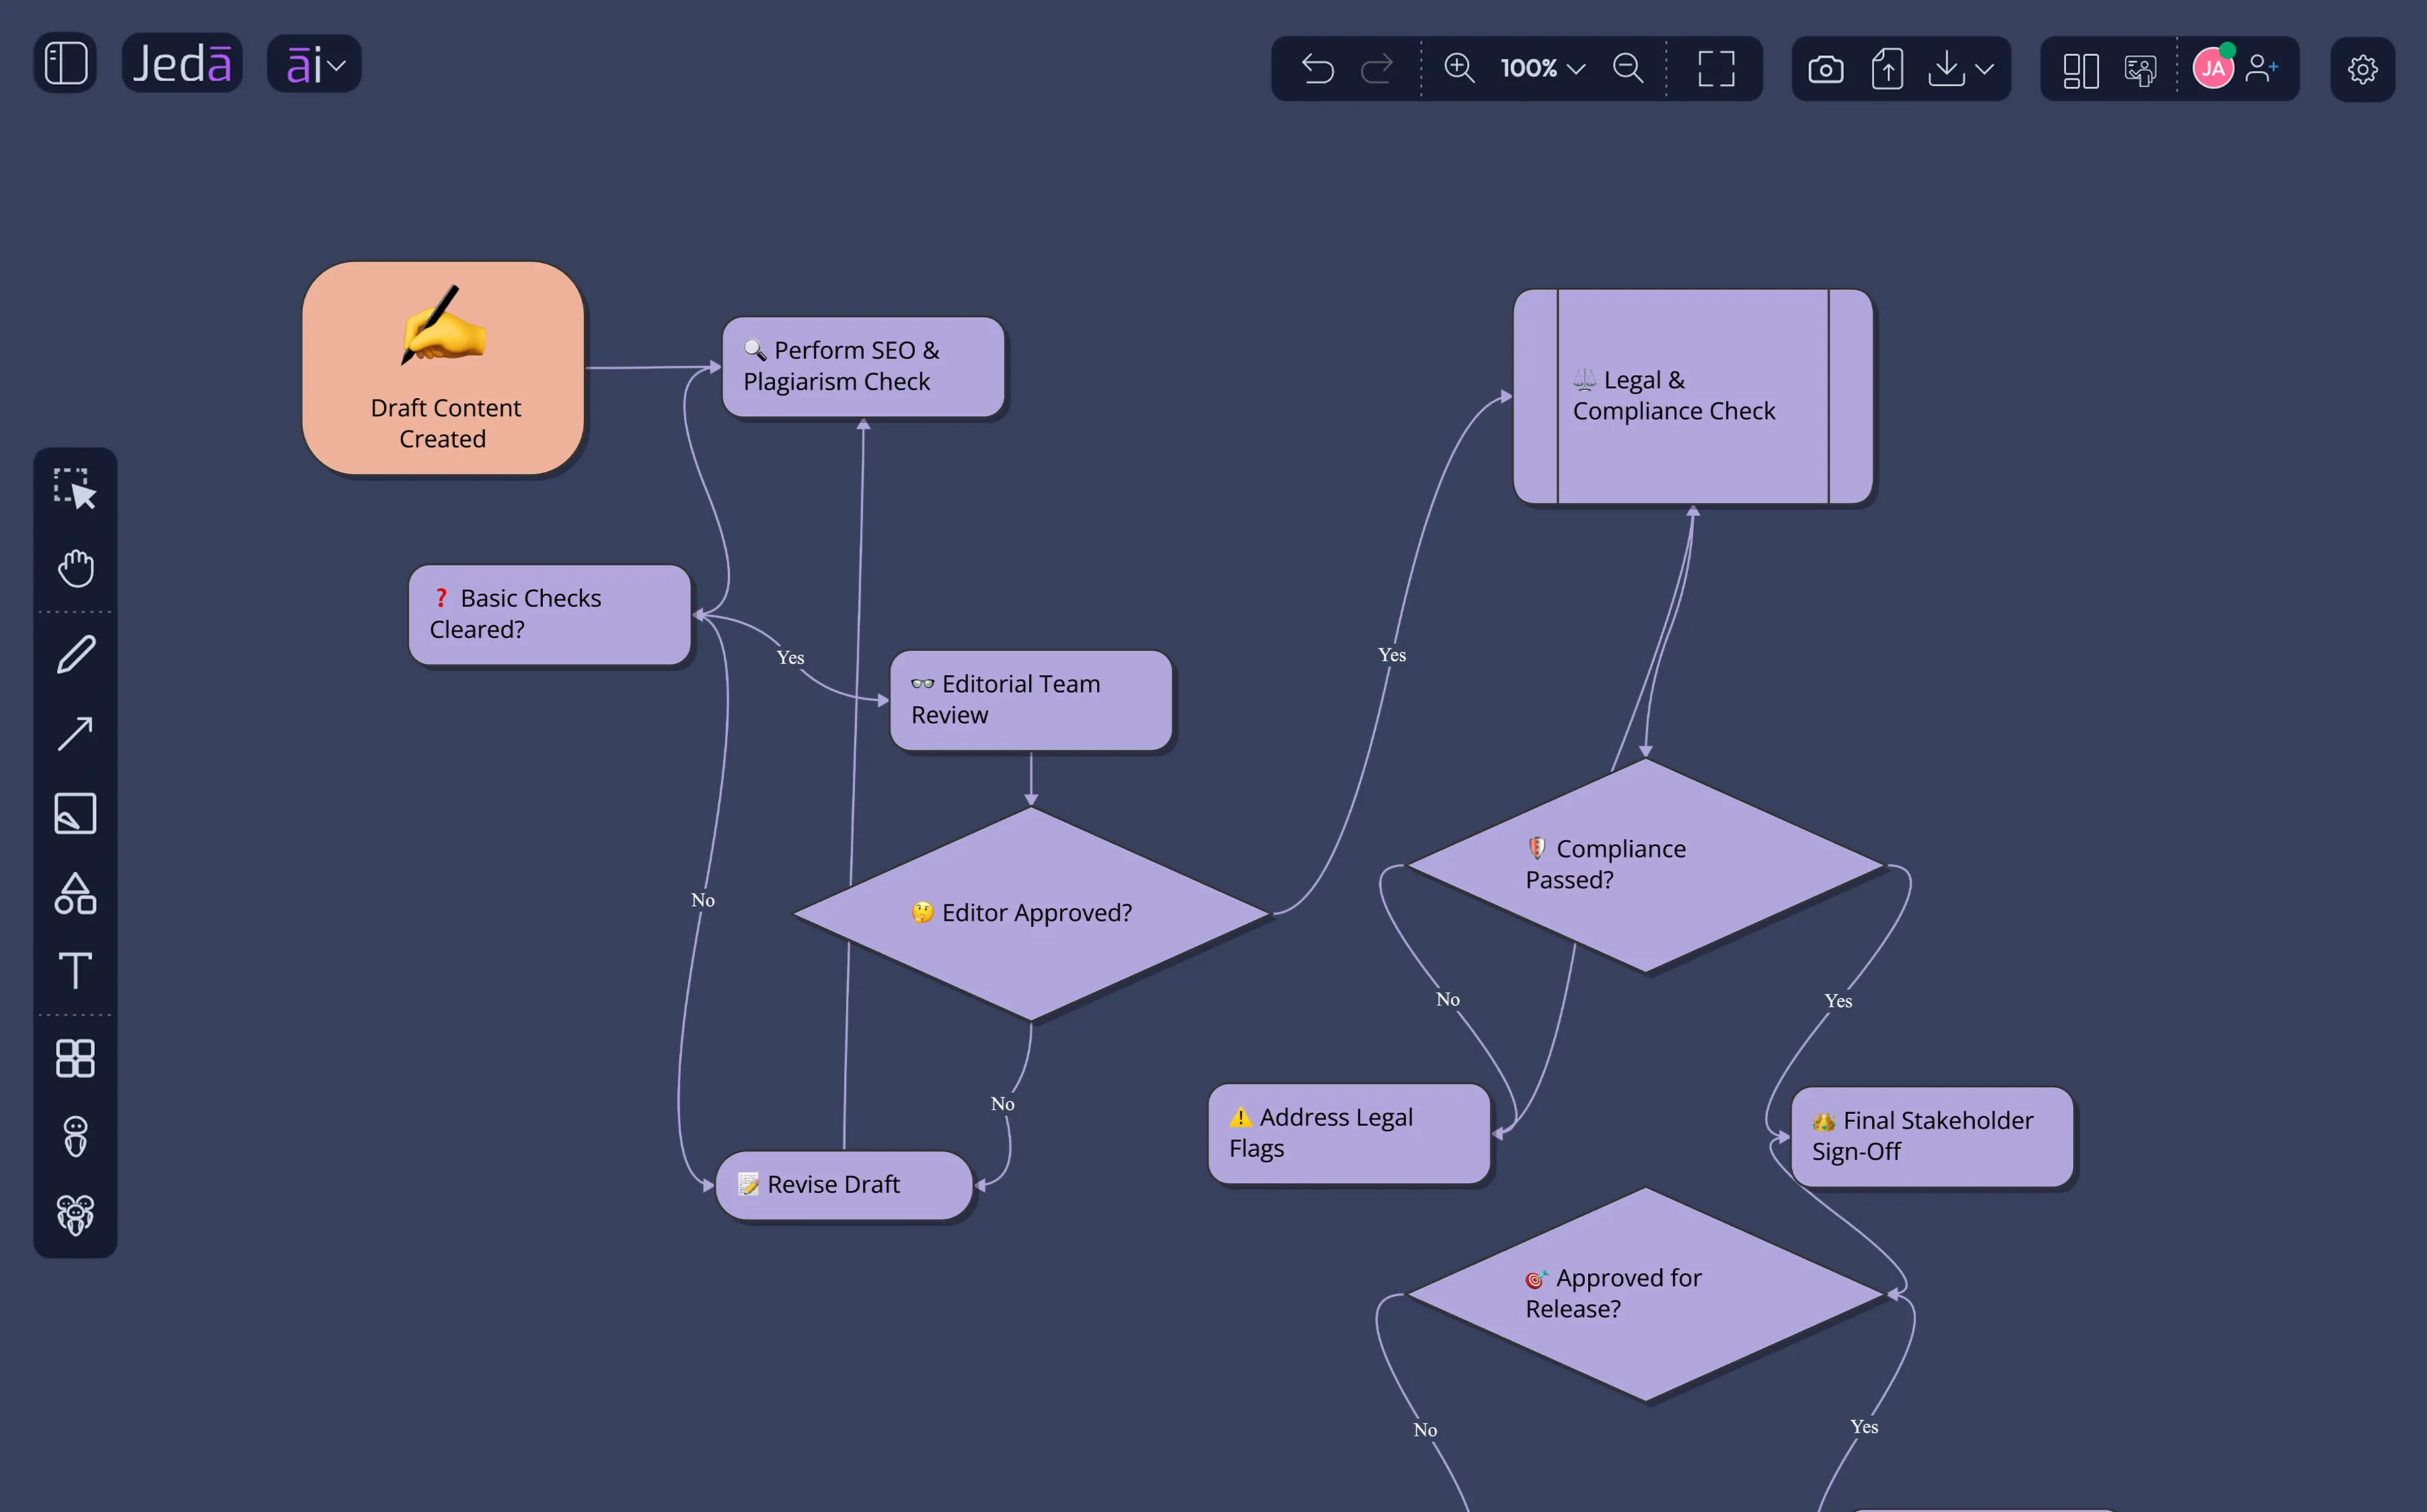Select the arrow connector tool
The height and width of the screenshot is (1512, 2427).
75,734
